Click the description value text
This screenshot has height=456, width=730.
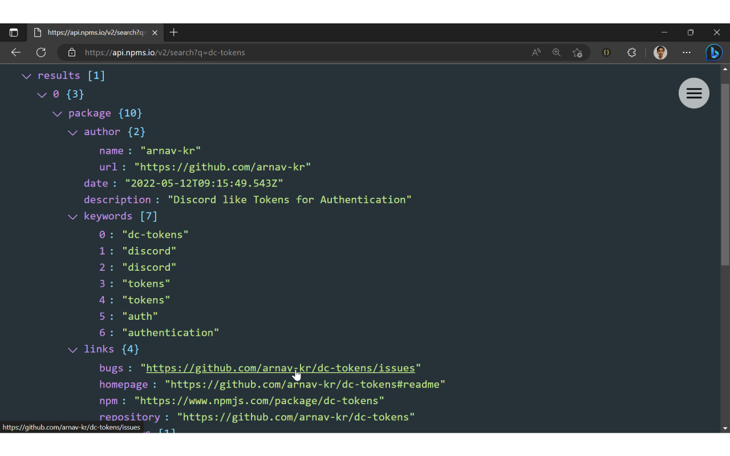pyautogui.click(x=290, y=200)
